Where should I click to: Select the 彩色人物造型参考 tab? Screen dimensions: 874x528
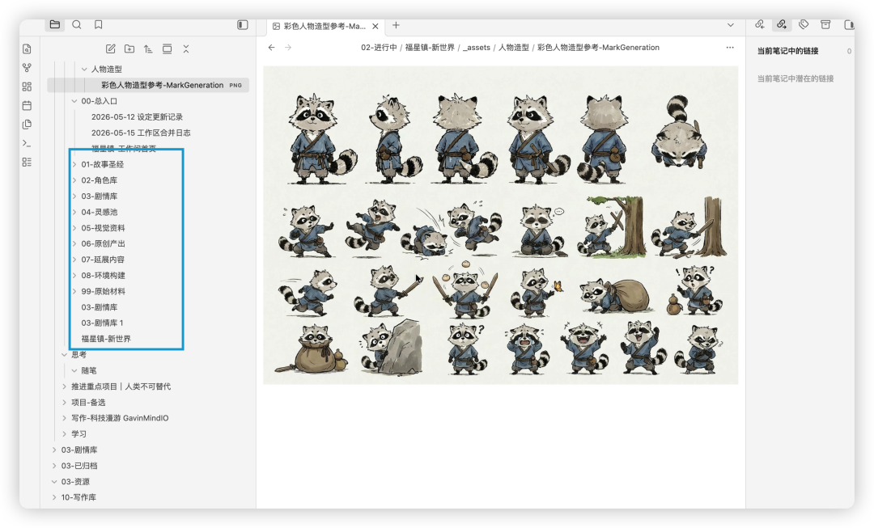click(x=320, y=26)
